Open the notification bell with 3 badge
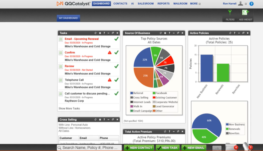 (x=247, y=147)
